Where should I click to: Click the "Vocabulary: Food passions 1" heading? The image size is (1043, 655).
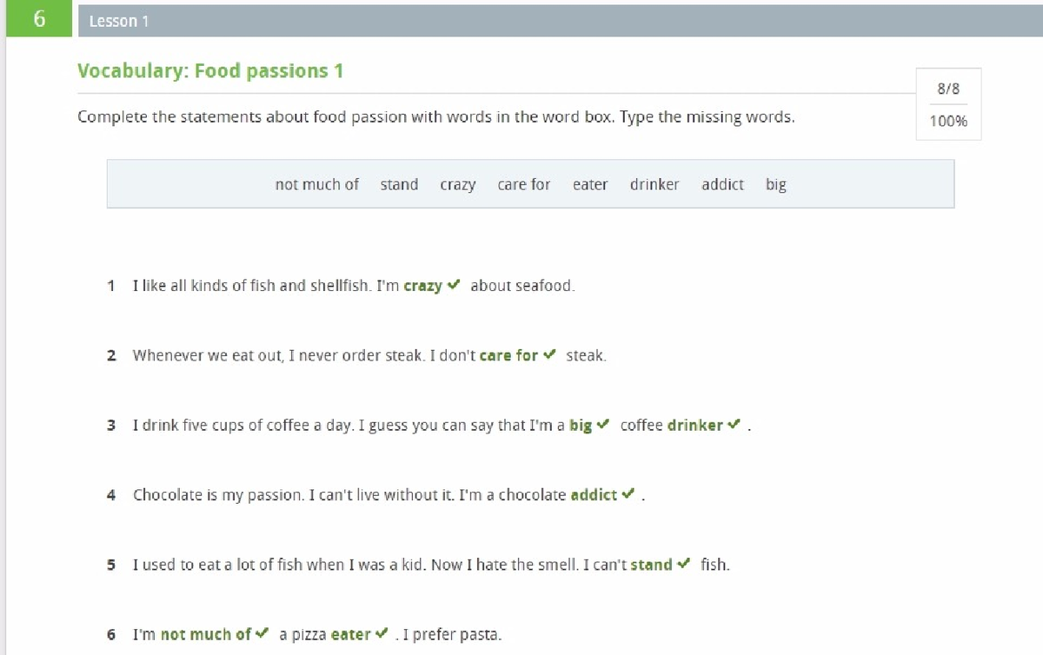point(211,70)
